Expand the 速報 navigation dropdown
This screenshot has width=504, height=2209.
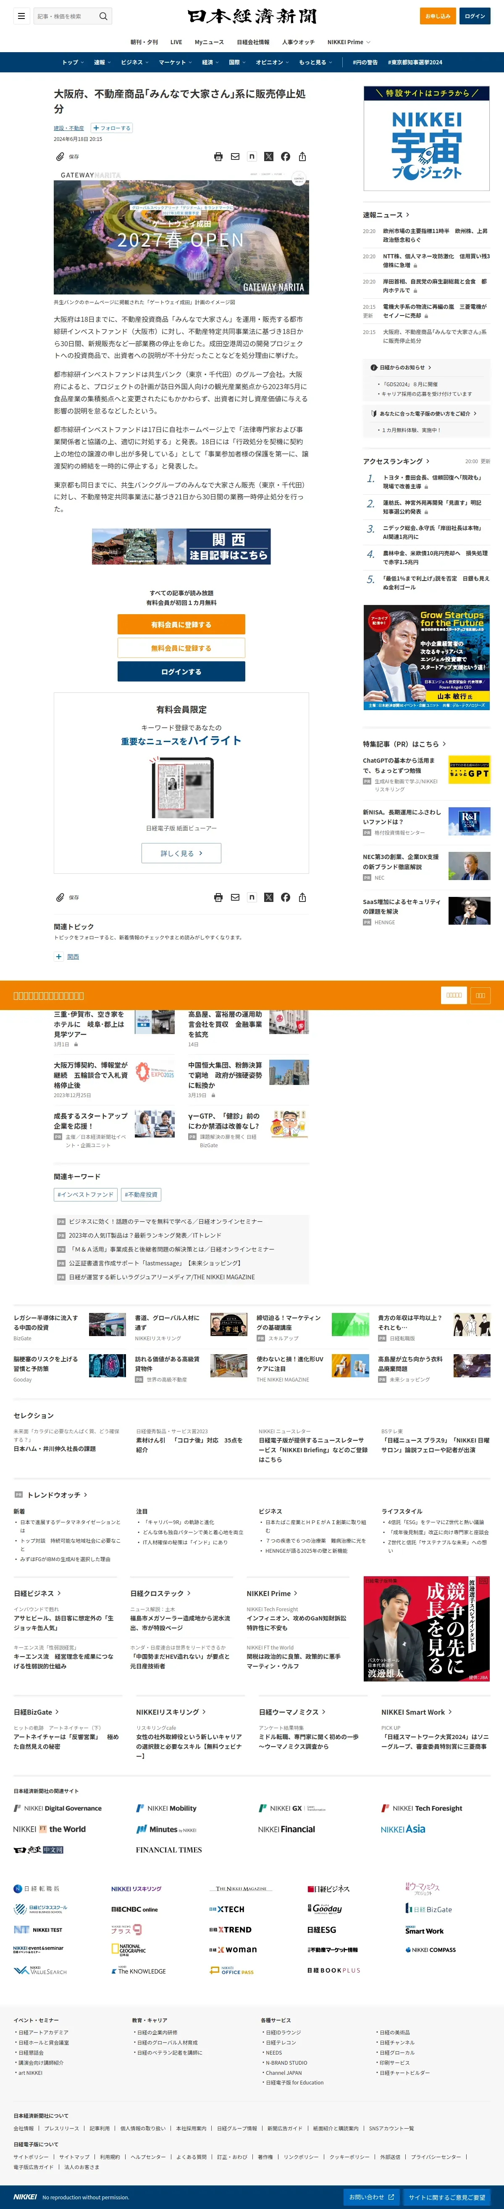[102, 62]
